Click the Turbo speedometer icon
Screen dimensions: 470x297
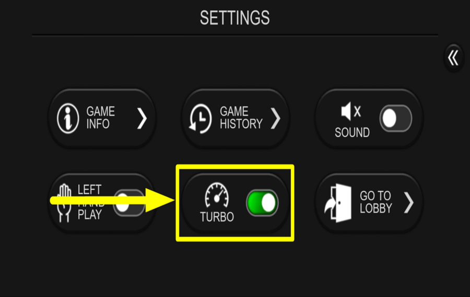(217, 195)
